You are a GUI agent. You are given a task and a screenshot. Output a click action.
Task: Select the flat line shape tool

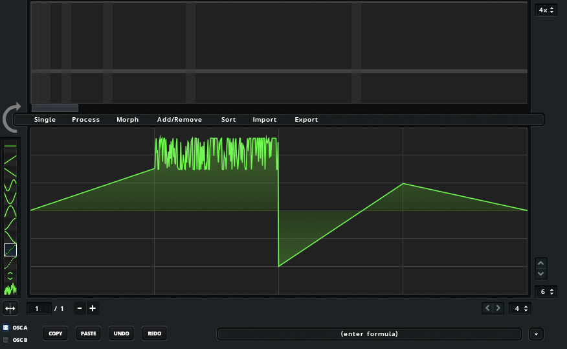(x=10, y=146)
